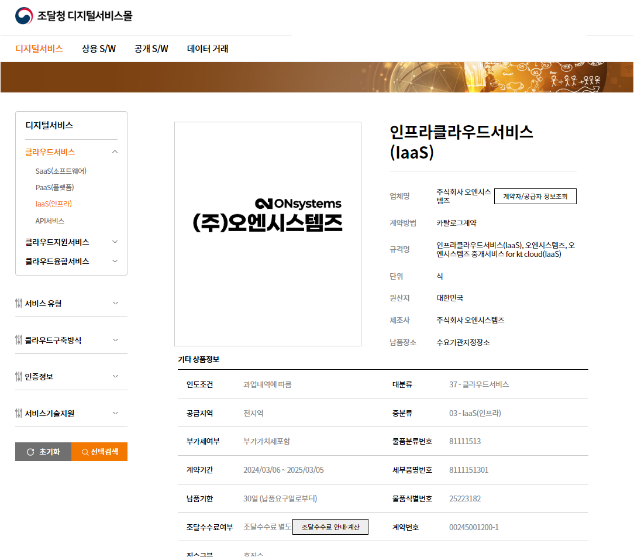Click the 선택검색 search button

coord(99,452)
